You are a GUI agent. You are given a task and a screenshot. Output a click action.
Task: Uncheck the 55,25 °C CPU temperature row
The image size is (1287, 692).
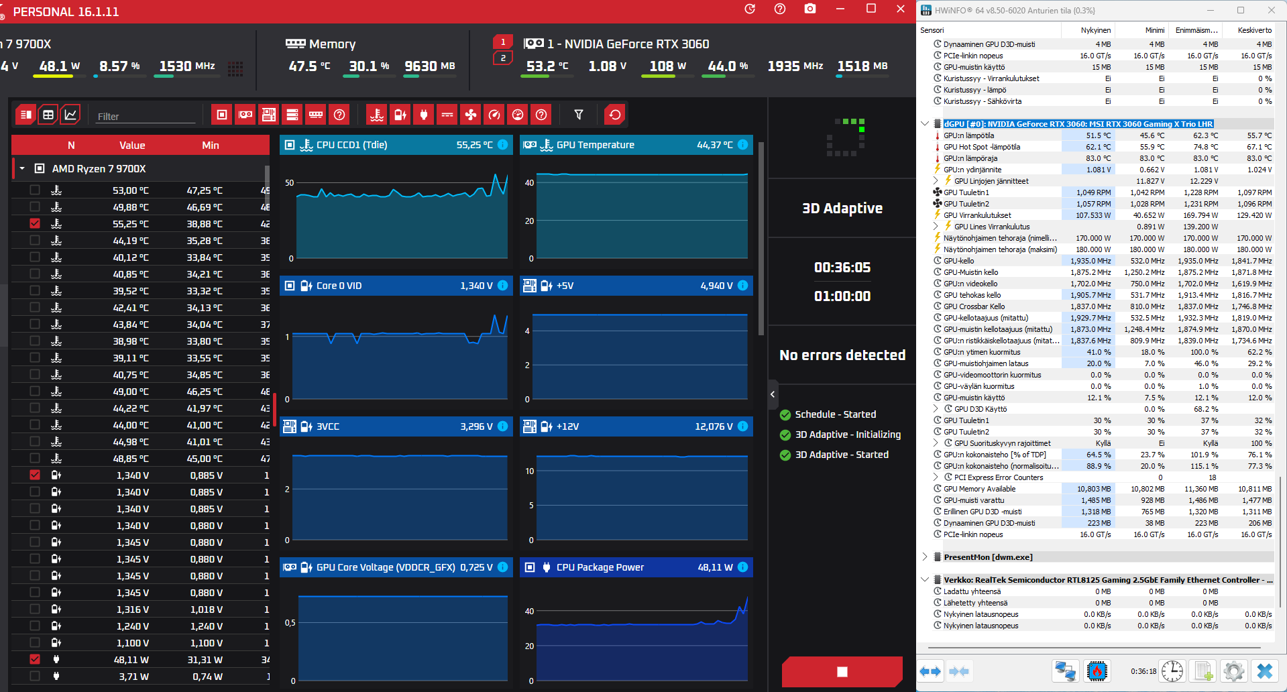pos(35,223)
